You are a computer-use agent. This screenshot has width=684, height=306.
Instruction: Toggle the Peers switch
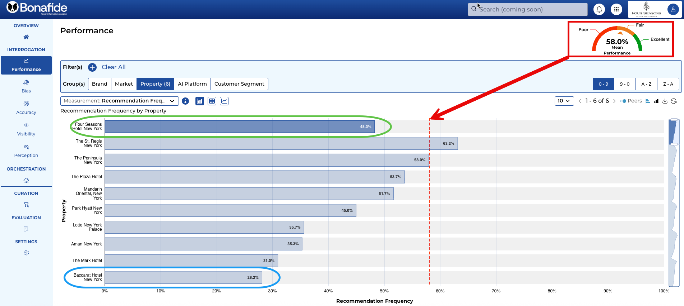point(623,101)
